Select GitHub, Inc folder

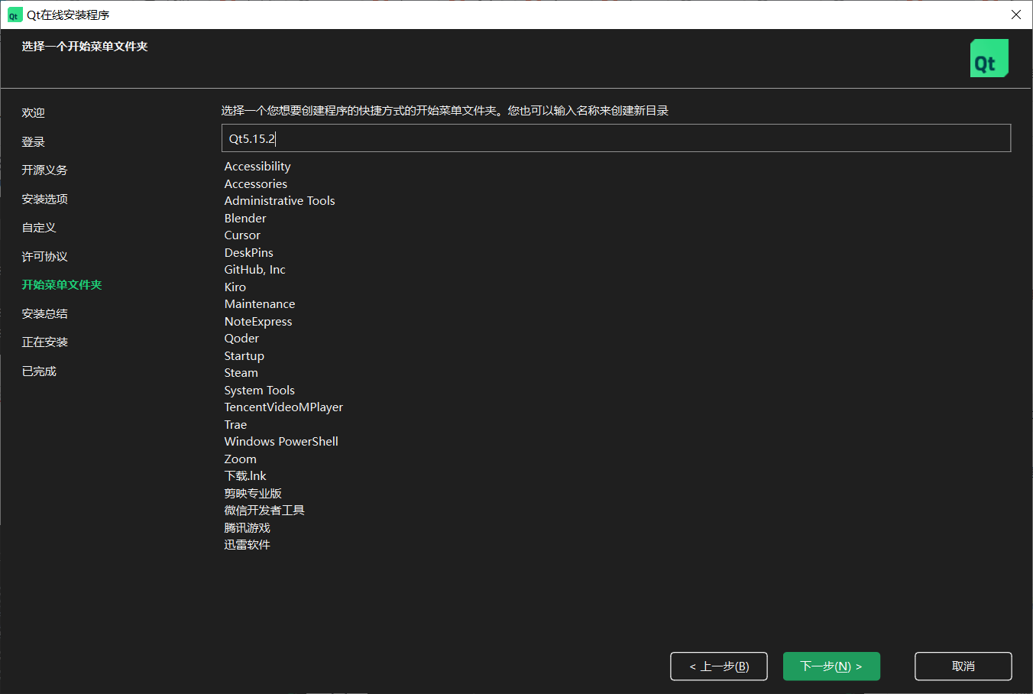(x=254, y=270)
